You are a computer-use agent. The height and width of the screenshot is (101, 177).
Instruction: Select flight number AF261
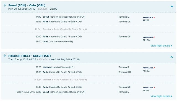click(x=146, y=20)
